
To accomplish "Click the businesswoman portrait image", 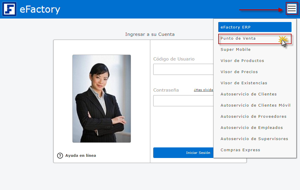I will pos(102,99).
